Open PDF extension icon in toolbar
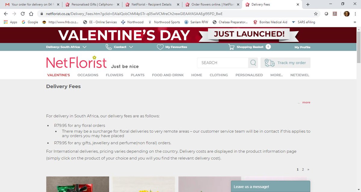 (x=335, y=14)
